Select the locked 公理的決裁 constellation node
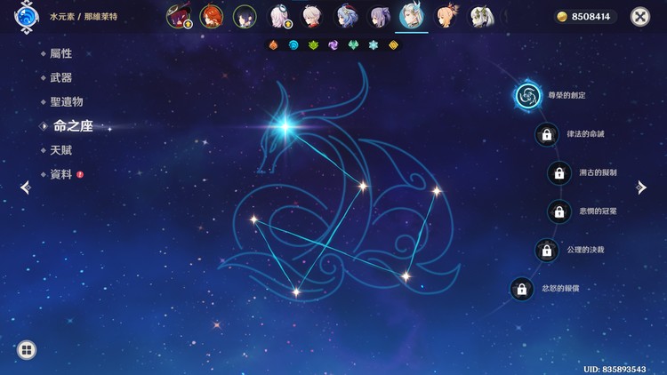Image resolution: width=667 pixels, height=375 pixels. [x=546, y=251]
